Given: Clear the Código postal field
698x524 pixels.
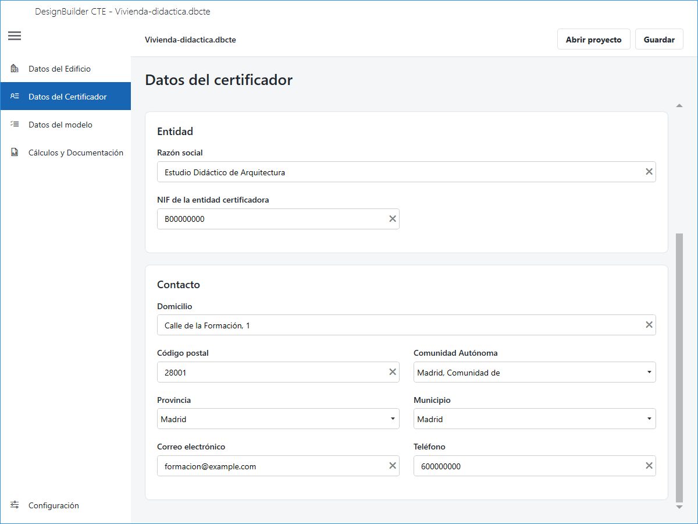Looking at the screenshot, I should click(393, 372).
